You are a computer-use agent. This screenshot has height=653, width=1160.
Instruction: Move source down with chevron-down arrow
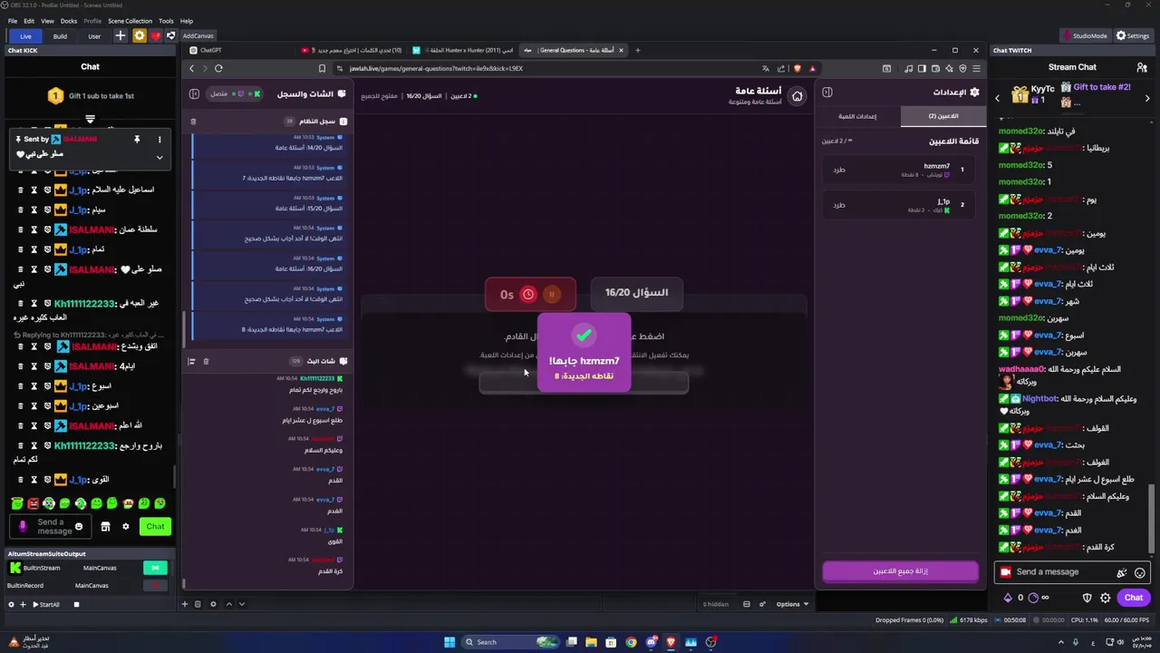point(241,604)
